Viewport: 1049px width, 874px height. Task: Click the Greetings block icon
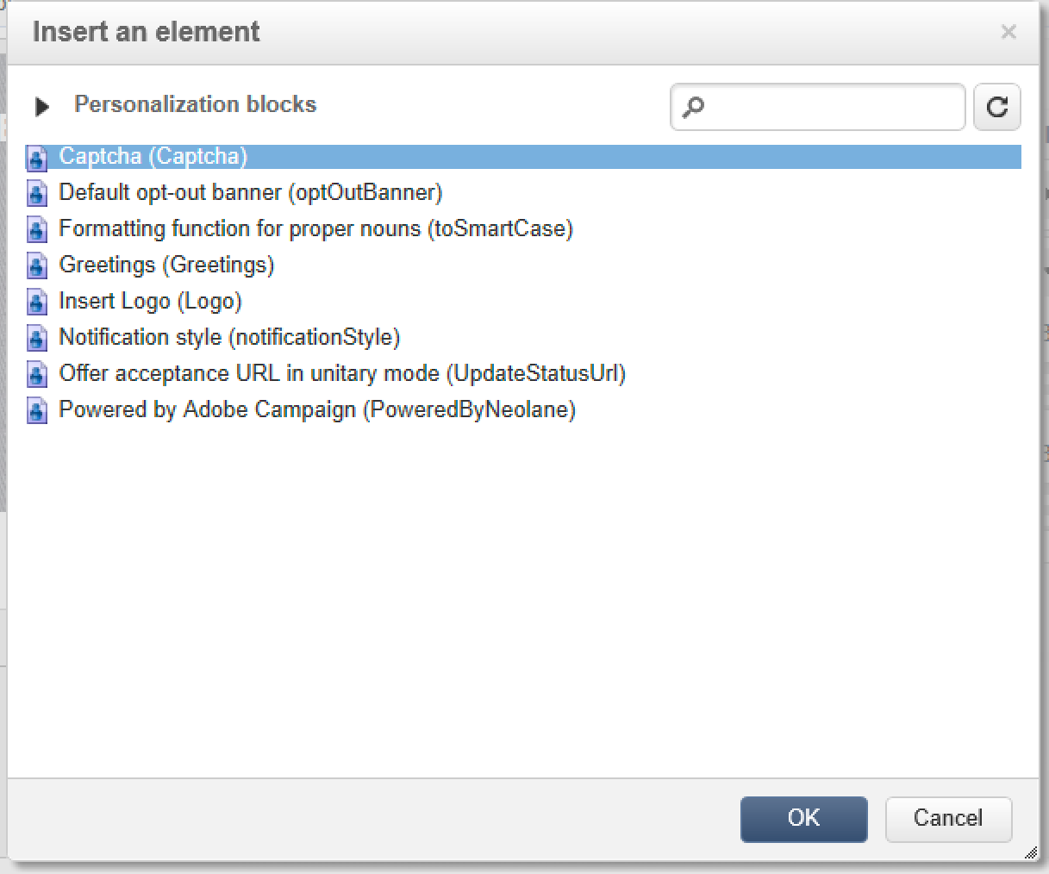[x=37, y=265]
